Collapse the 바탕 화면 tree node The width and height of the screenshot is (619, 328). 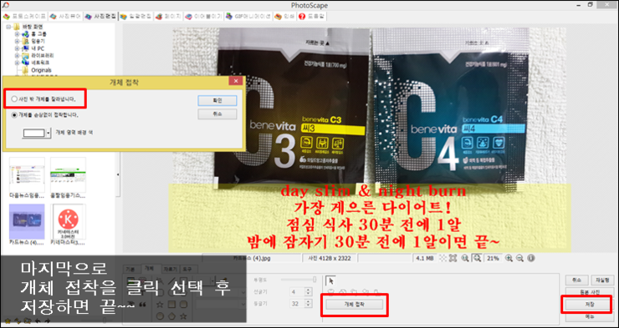[x=8, y=28]
